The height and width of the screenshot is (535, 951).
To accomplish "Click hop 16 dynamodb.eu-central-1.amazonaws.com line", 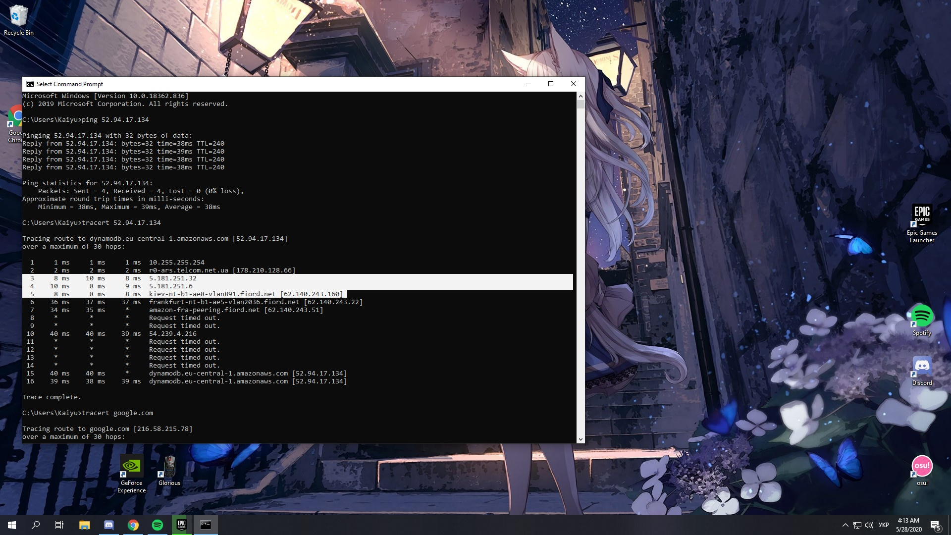I will coord(187,381).
